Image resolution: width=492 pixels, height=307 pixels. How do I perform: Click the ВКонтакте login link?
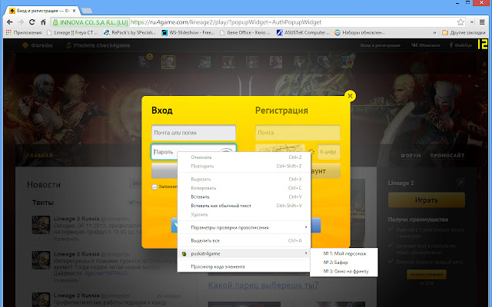pyautogui.click(x=425, y=45)
